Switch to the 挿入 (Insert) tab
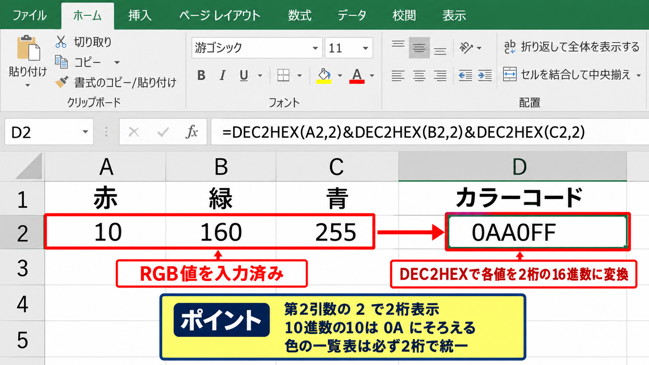Viewport: 649px width, 365px height. pos(140,16)
